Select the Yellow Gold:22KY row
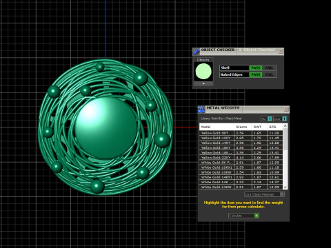Image resolution: width=331 pixels, height=248 pixels. coord(241,158)
